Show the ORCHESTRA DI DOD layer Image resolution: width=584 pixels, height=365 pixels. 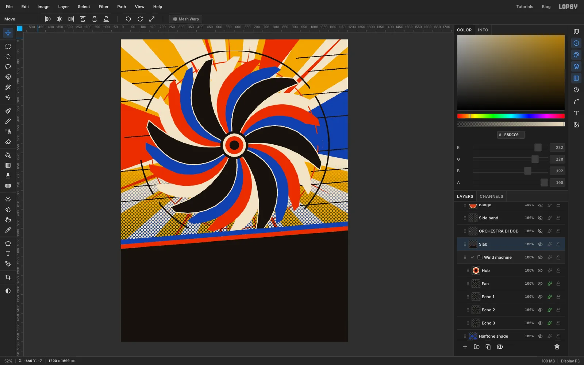click(x=540, y=231)
